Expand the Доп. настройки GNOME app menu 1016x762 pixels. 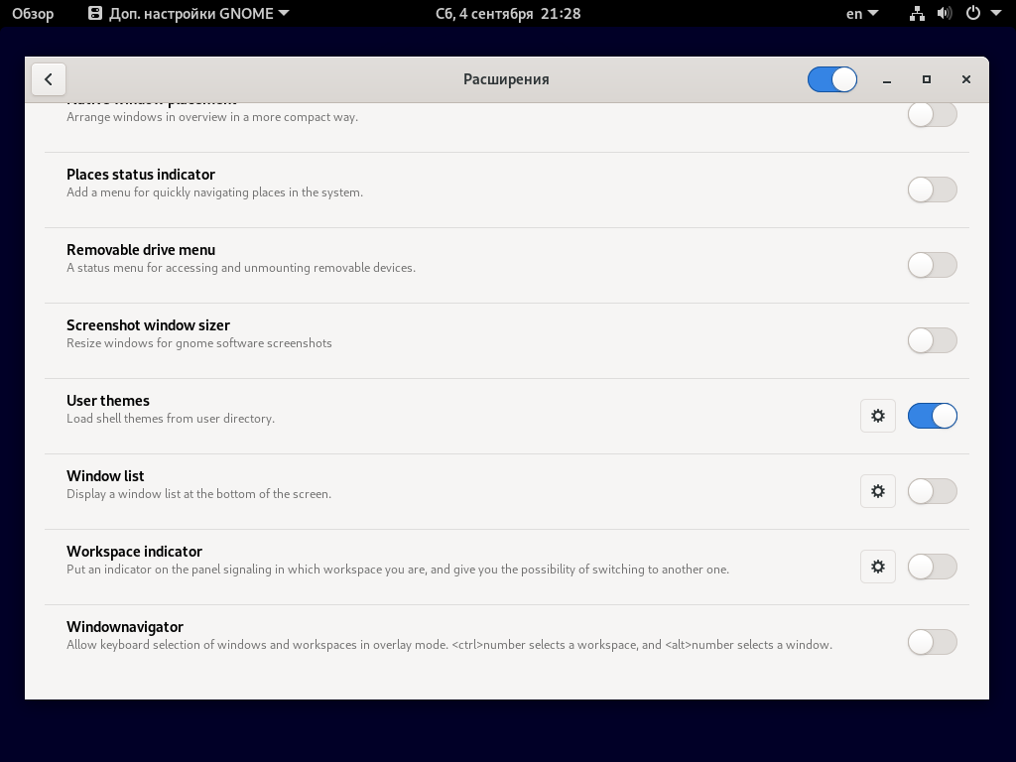pyautogui.click(x=189, y=14)
